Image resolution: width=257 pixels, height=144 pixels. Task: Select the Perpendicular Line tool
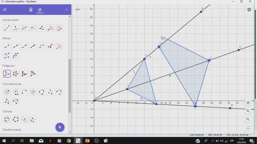(x=16, y=28)
